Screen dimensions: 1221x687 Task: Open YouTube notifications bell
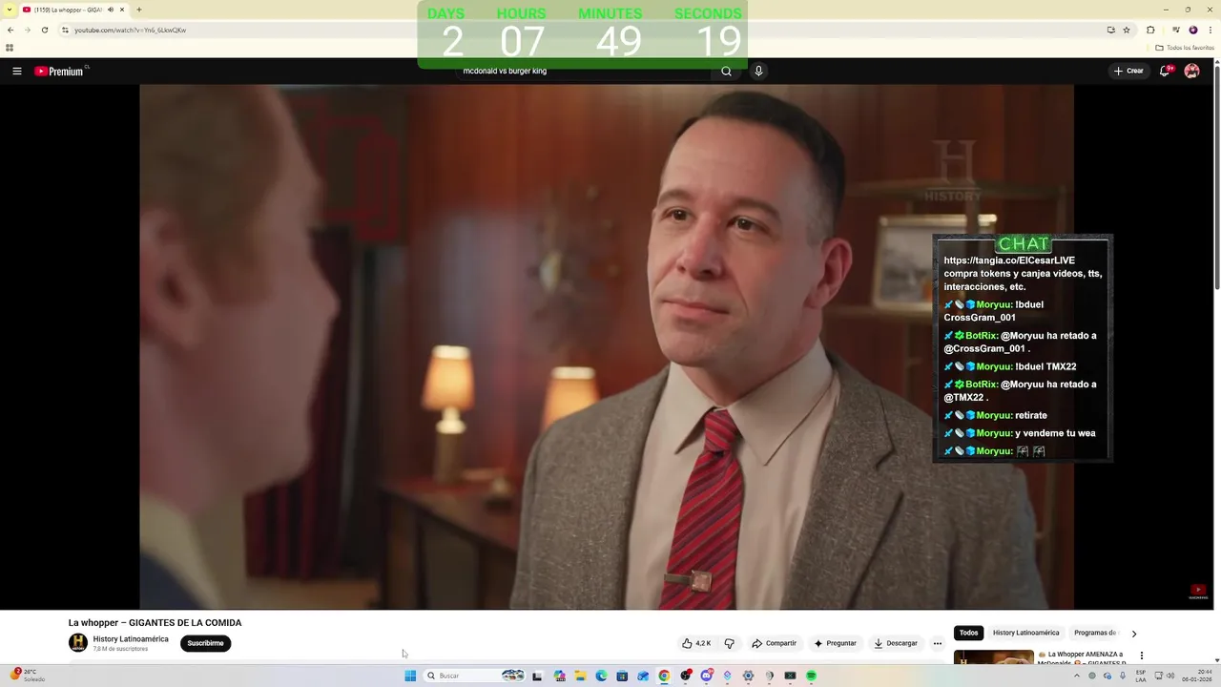coord(1165,71)
